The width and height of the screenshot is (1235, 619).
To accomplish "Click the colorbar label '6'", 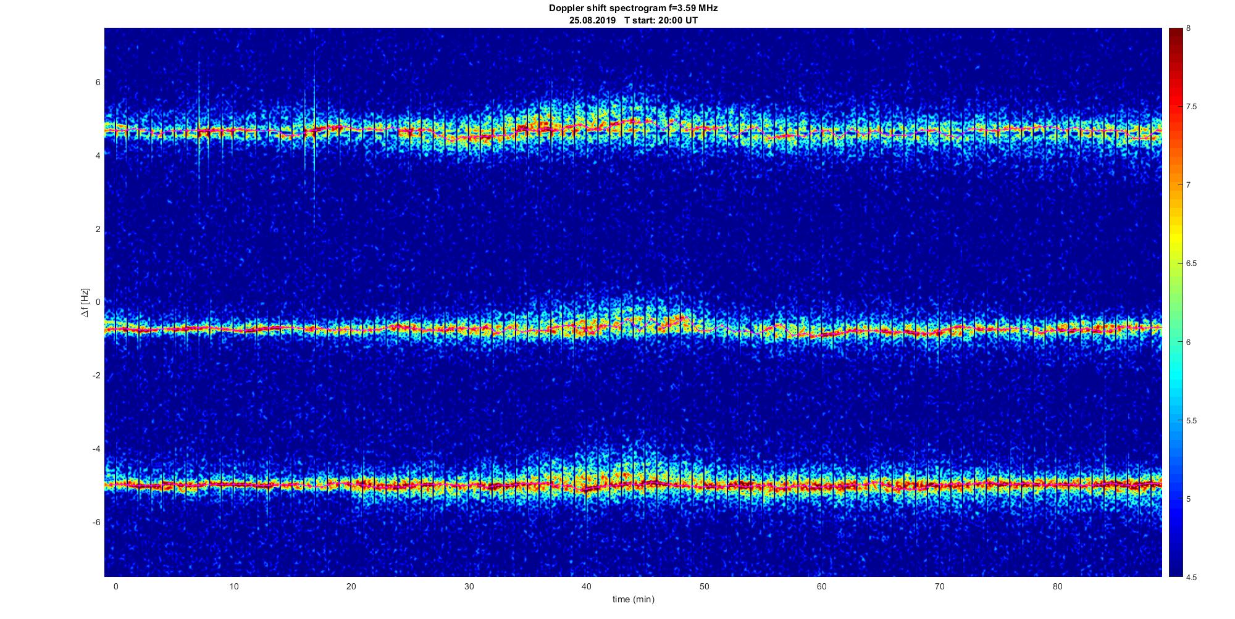I will 1189,342.
